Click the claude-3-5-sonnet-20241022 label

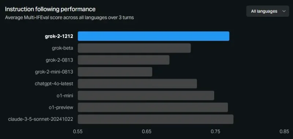click(x=41, y=119)
